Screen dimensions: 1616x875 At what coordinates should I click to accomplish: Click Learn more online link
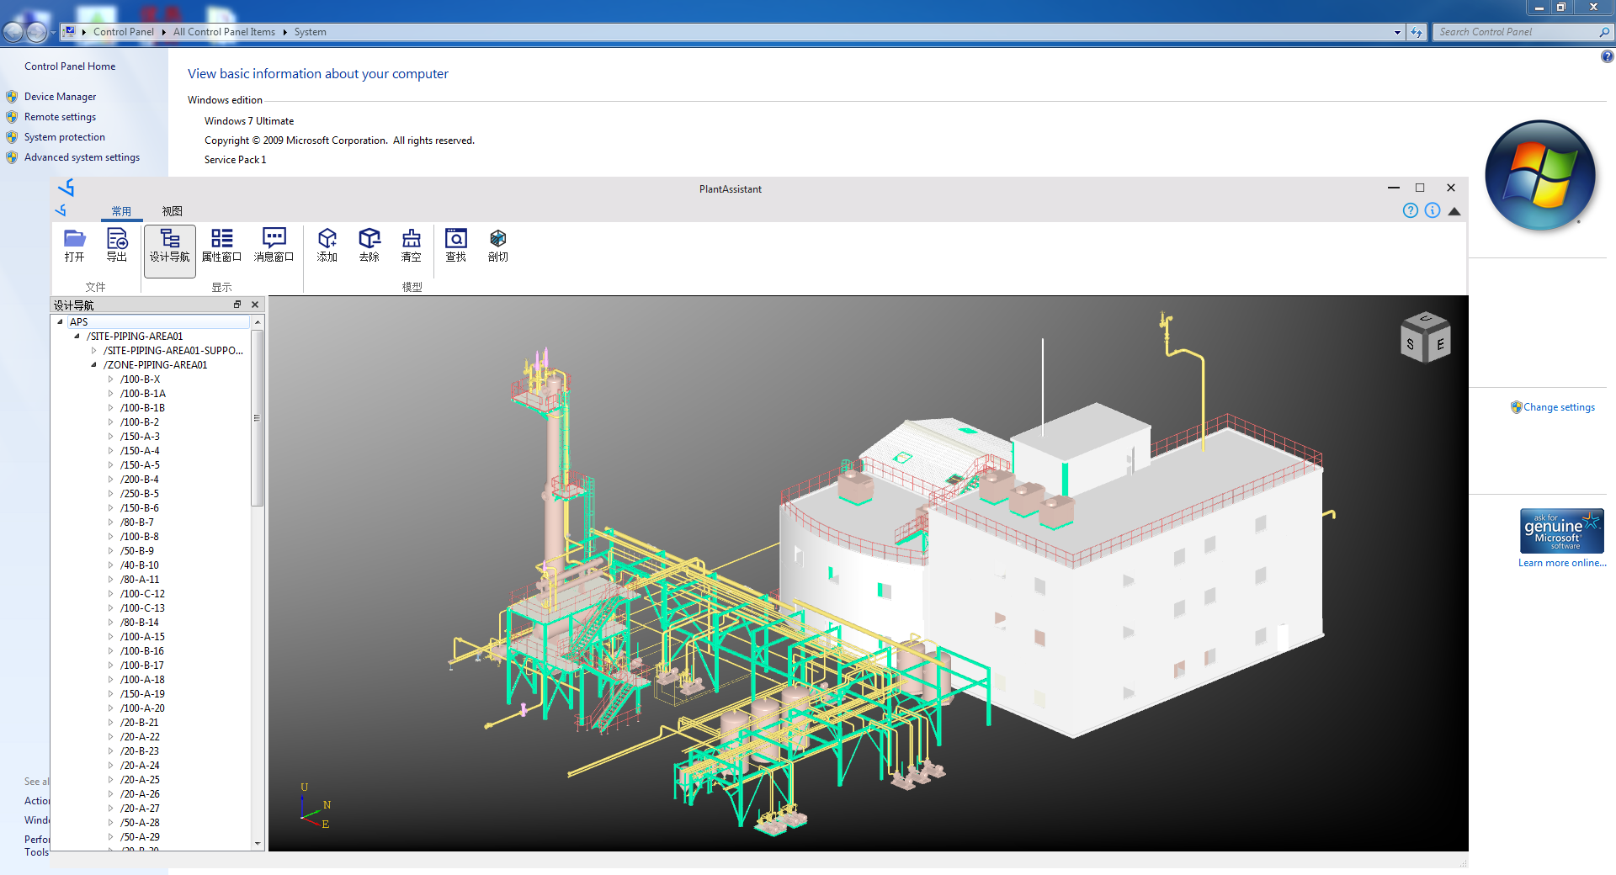click(1562, 563)
